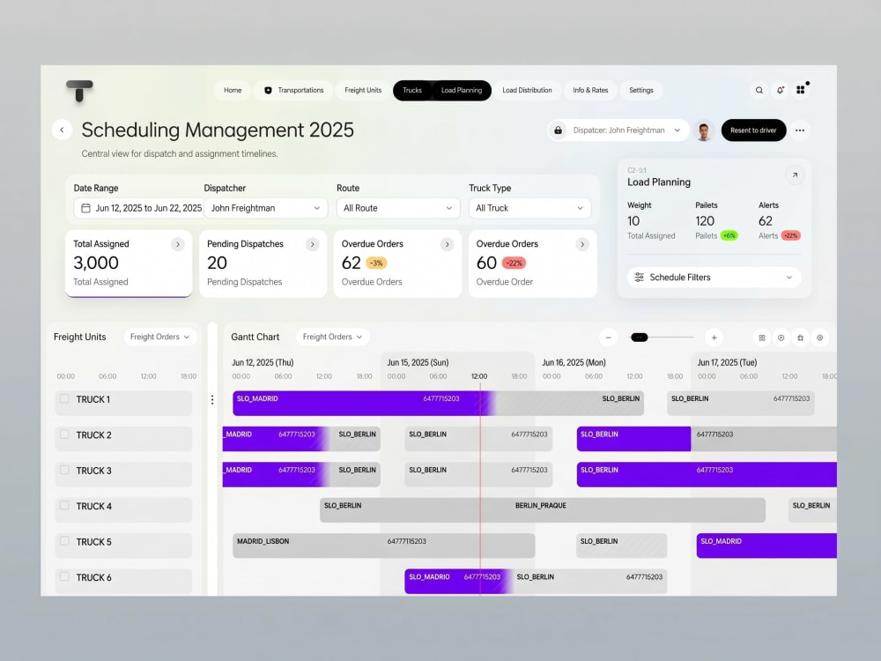Expand the Schedule Filters dropdown
The height and width of the screenshot is (661, 881).
714,277
